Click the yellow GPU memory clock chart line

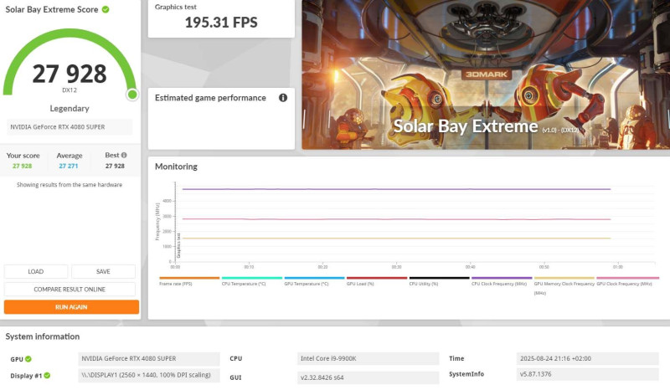tap(396, 238)
